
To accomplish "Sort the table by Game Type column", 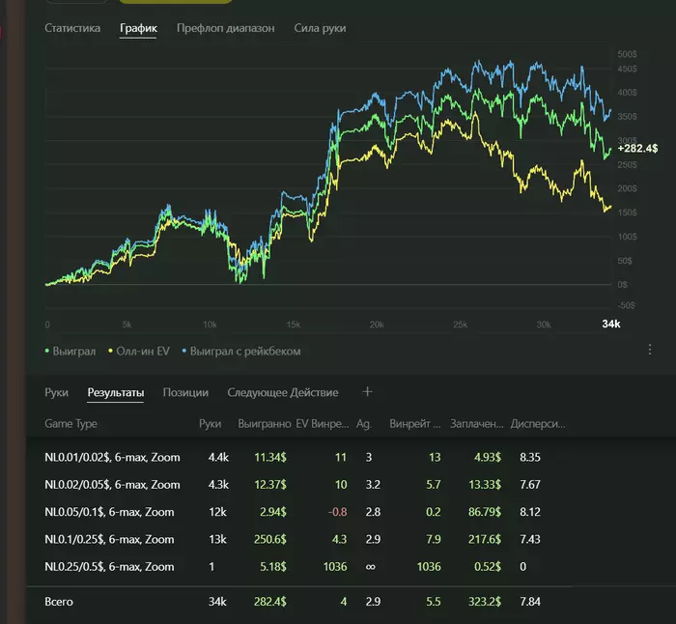I will [70, 424].
